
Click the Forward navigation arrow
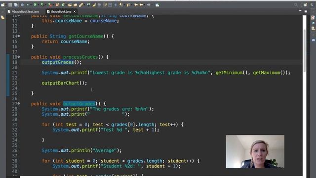pyautogui.click(x=149, y=5)
